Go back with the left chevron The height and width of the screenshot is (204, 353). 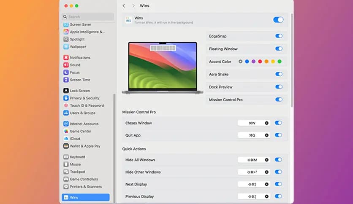(x=124, y=5)
